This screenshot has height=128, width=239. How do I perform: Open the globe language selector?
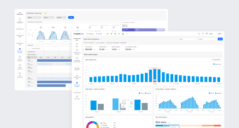click(x=211, y=34)
